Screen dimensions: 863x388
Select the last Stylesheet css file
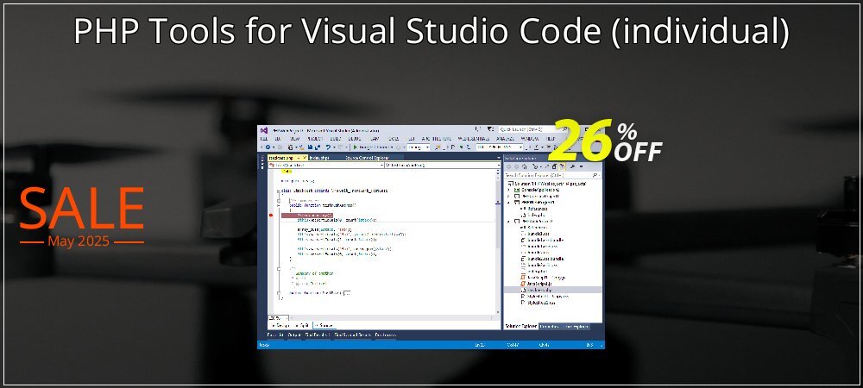click(x=539, y=303)
